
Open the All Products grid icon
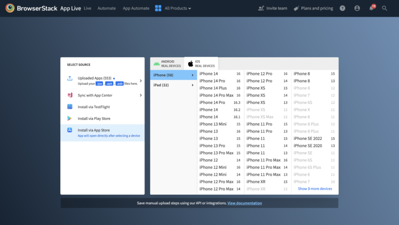(x=158, y=8)
